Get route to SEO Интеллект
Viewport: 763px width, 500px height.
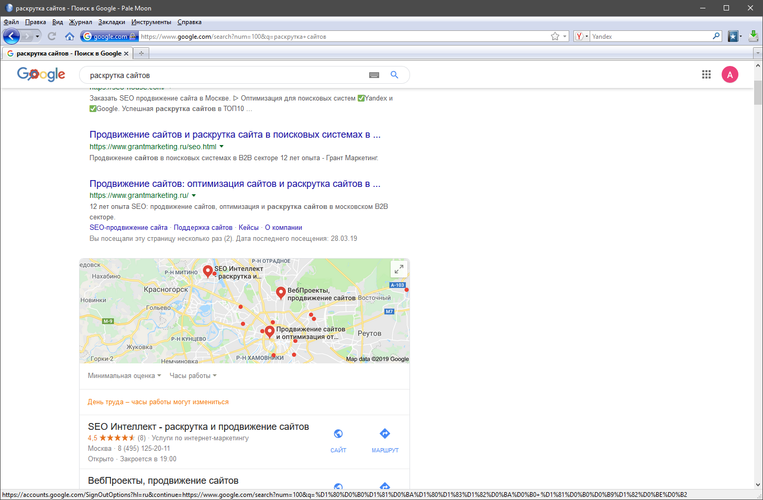pos(385,440)
